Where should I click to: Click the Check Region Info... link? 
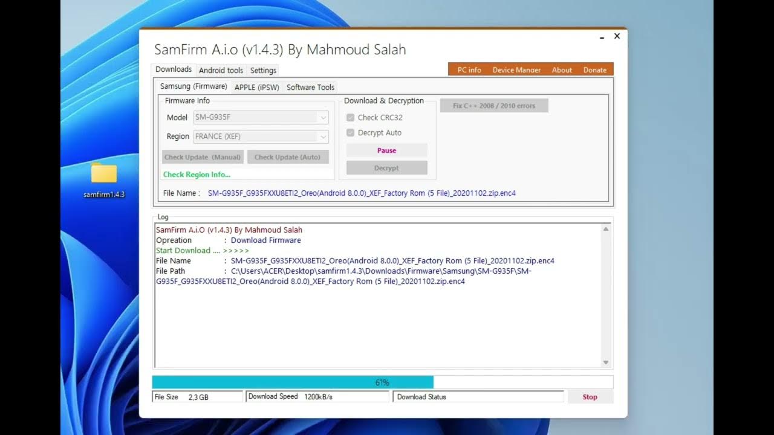(x=197, y=175)
